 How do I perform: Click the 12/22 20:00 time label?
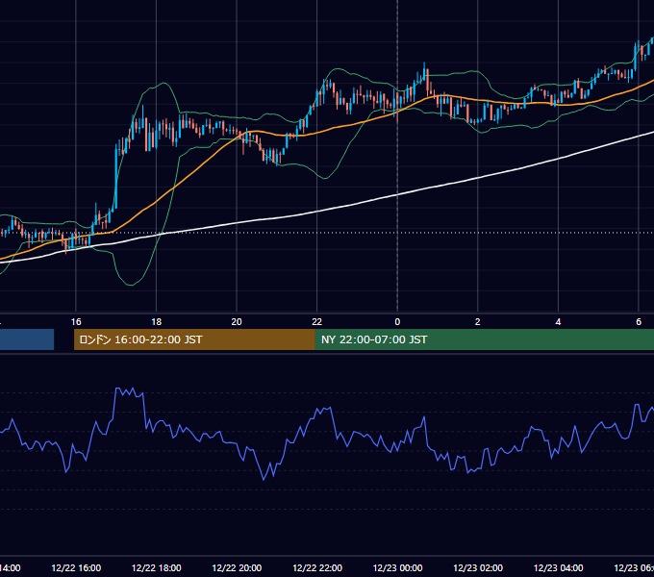(x=237, y=567)
